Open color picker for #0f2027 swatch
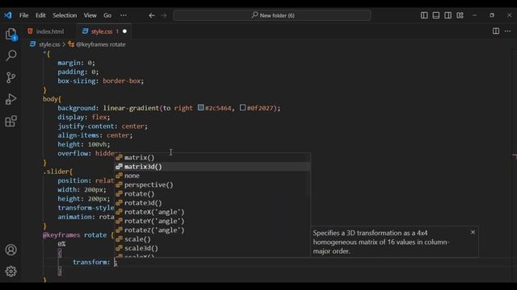517x290 pixels. [242, 107]
